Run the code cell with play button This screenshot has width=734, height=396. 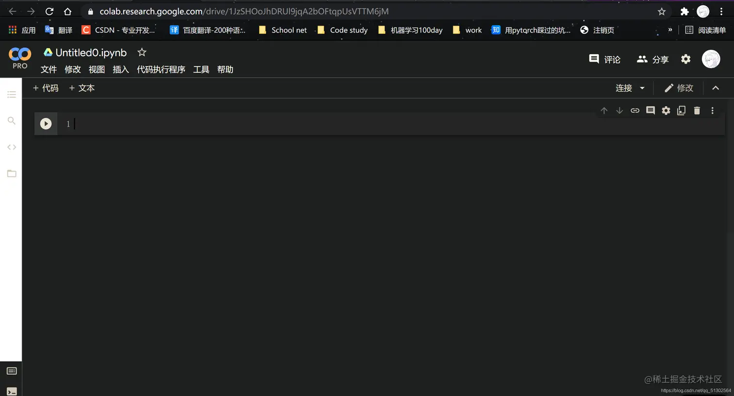[x=46, y=124]
